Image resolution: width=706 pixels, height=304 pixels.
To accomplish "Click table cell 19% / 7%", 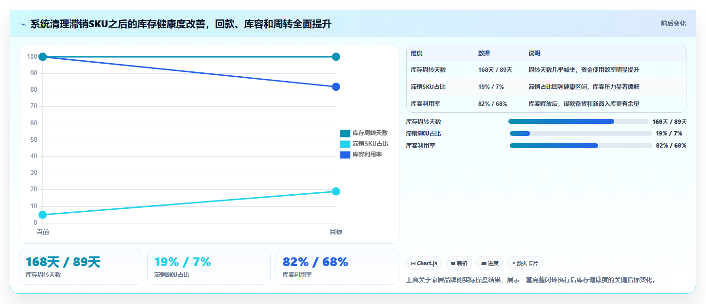I will point(491,87).
